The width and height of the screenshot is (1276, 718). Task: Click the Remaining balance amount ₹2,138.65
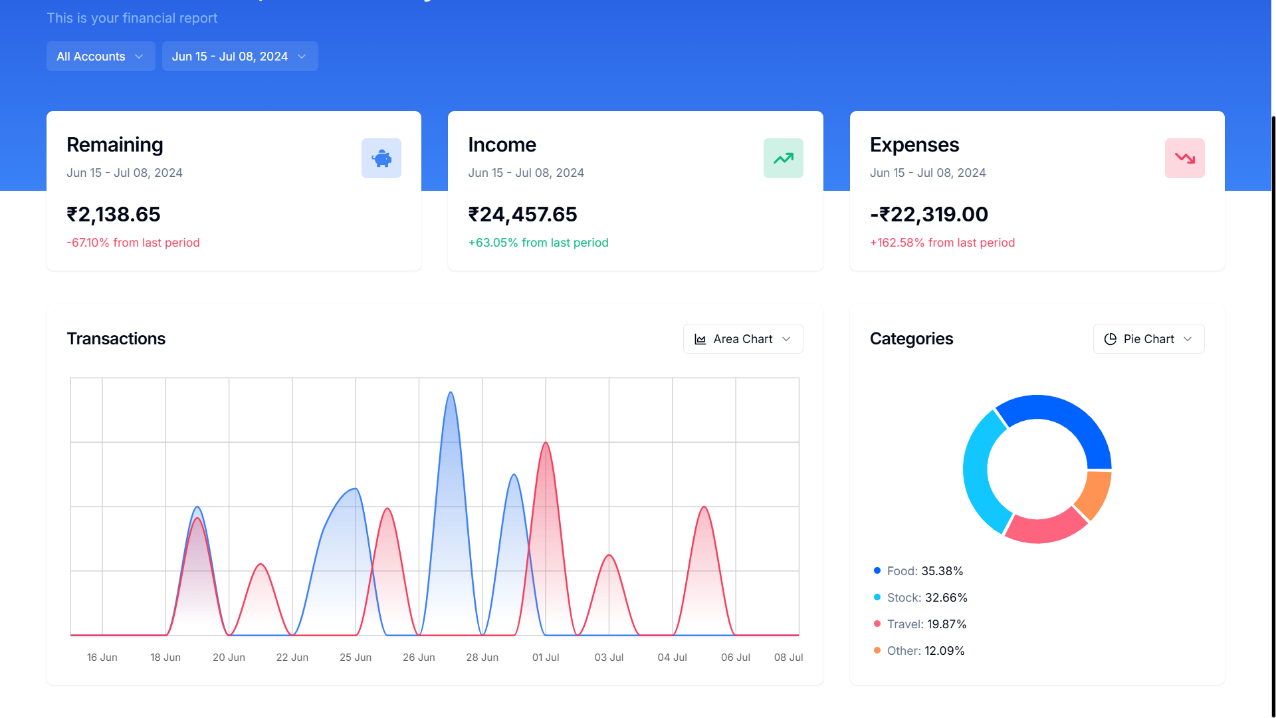[113, 214]
